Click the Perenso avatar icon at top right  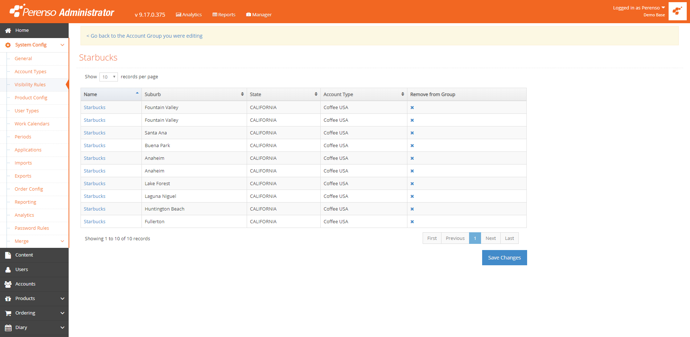click(x=677, y=11)
